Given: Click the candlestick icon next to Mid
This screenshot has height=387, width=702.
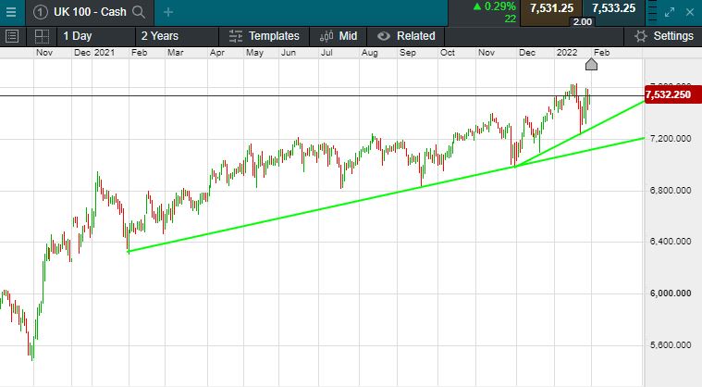Looking at the screenshot, I should (326, 36).
